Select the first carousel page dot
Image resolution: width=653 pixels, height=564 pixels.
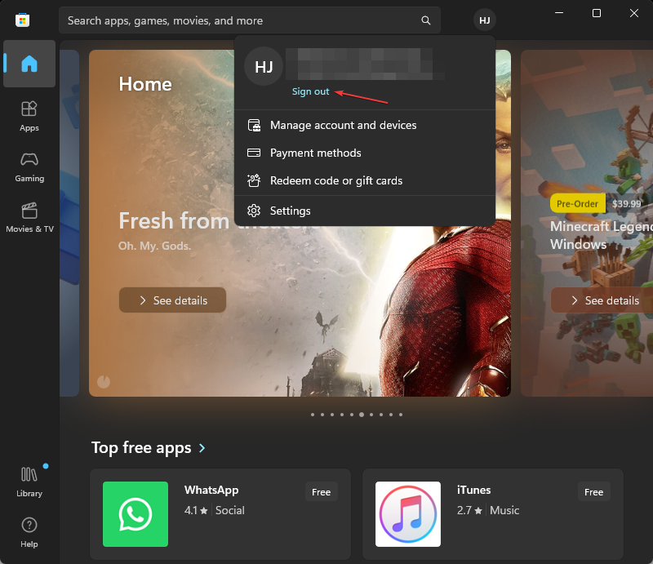313,415
